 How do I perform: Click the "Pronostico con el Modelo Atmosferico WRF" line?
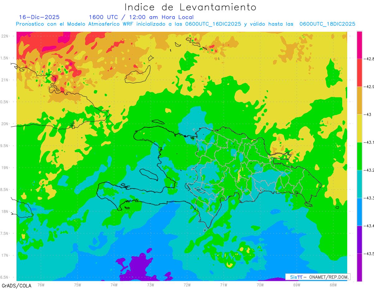[186, 24]
